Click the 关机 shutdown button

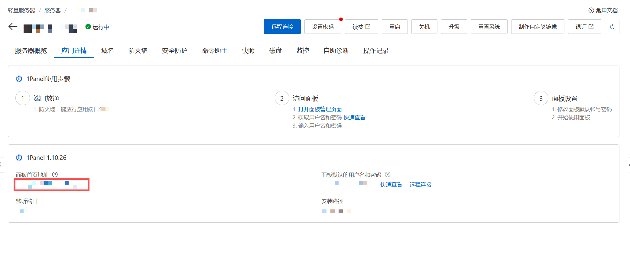(424, 27)
